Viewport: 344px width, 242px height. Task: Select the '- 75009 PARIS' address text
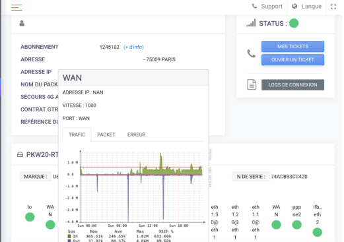[x=159, y=59]
